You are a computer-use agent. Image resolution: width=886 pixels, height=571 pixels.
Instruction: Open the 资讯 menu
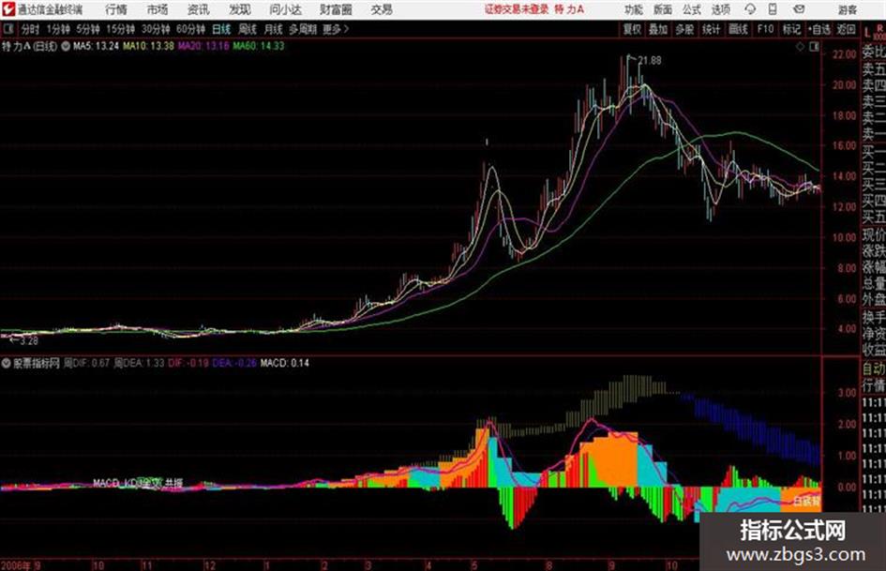point(199,9)
